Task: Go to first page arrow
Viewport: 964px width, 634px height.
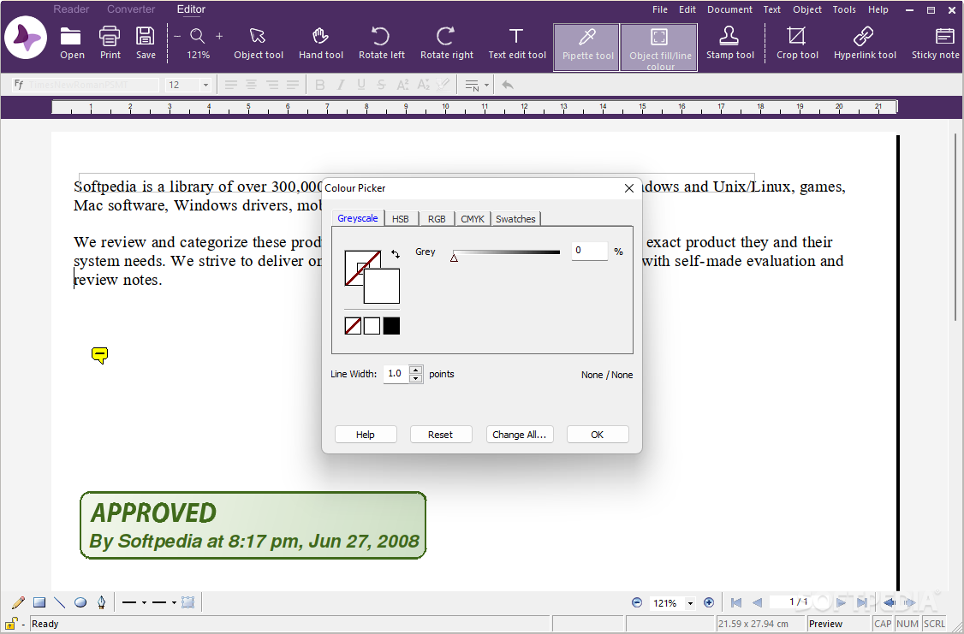Action: [736, 602]
